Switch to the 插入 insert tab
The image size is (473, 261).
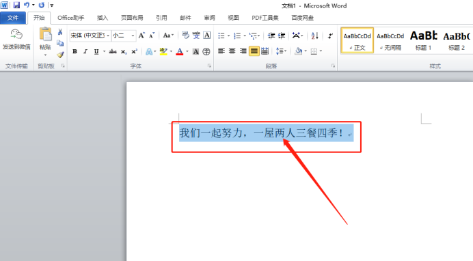click(103, 18)
